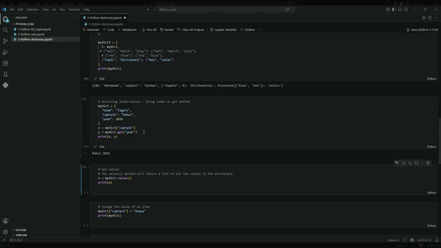441x248 pixels.
Task: Open the Terminal menu
Action: [x=74, y=10]
